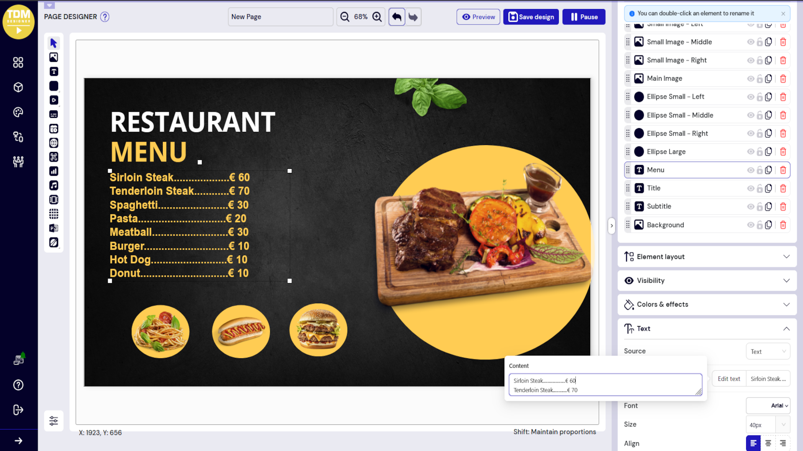This screenshot has width=803, height=451.
Task: Save the design
Action: pos(531,17)
